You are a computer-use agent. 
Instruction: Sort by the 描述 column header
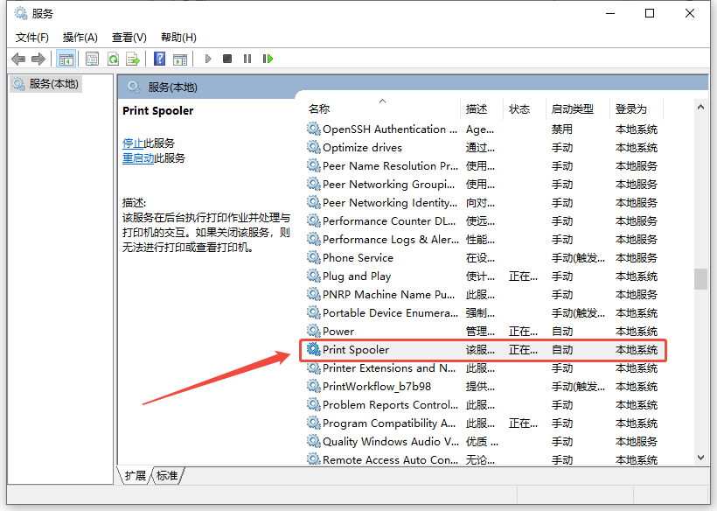click(x=482, y=108)
